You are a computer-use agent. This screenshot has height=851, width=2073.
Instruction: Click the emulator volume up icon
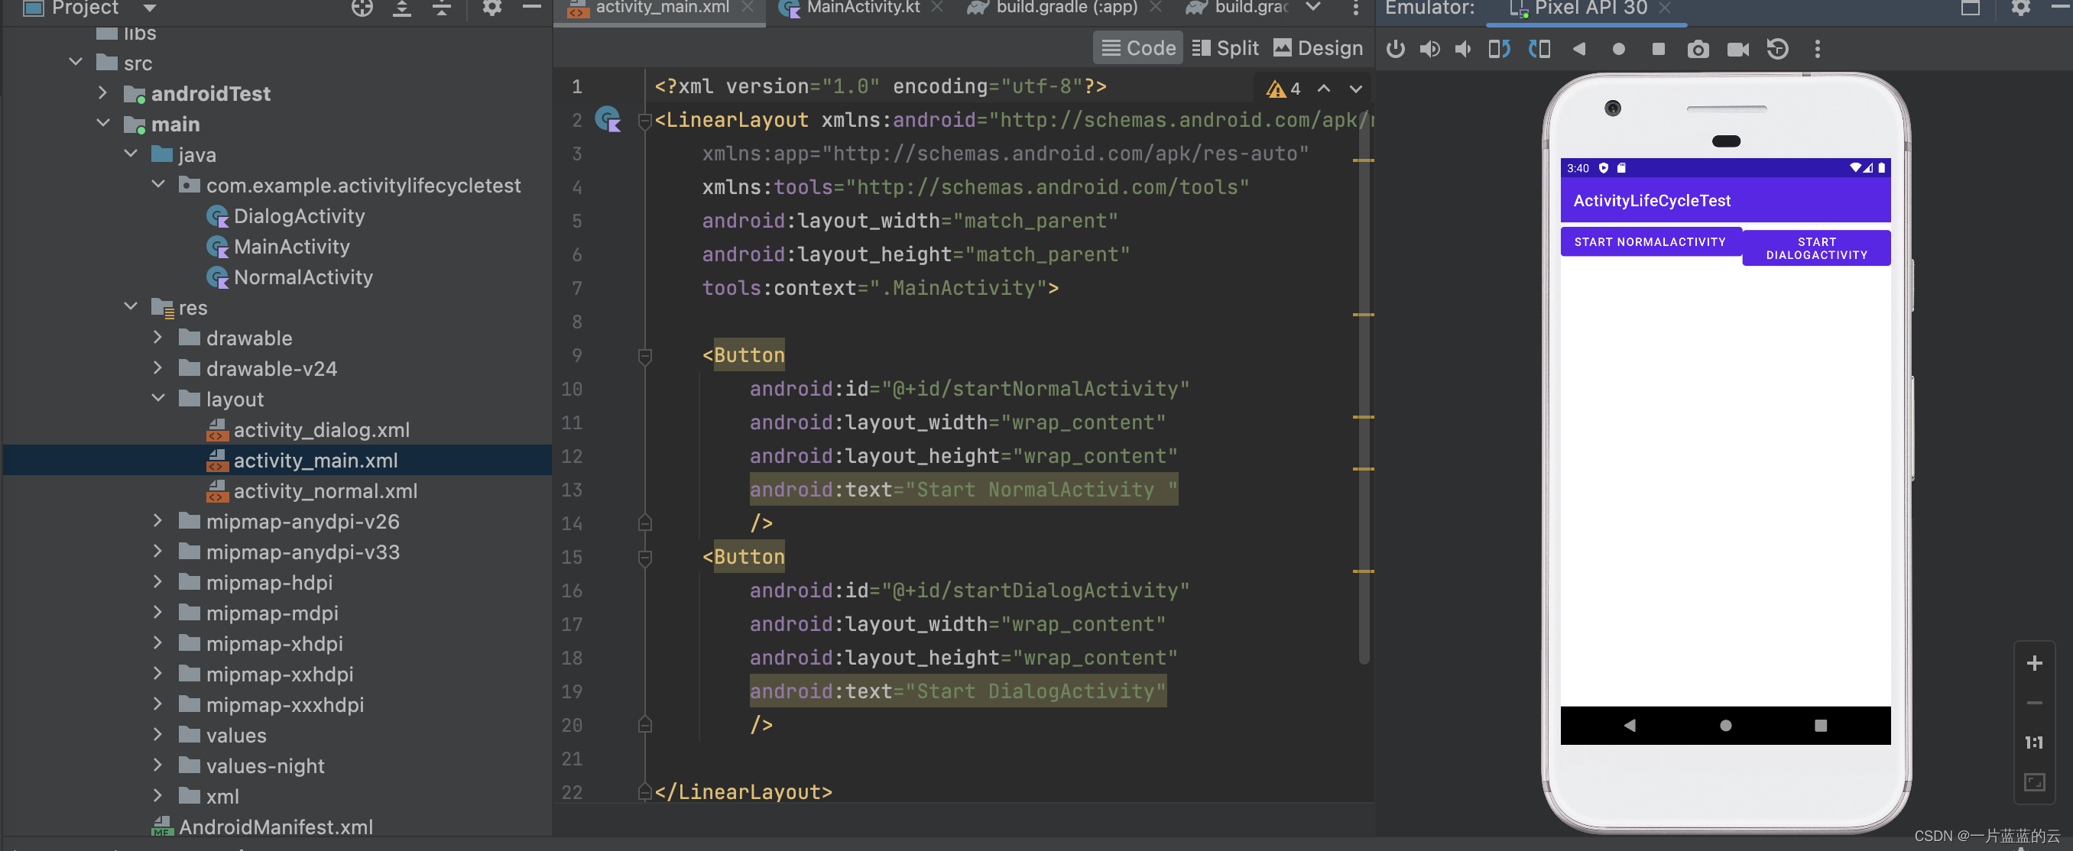point(1429,49)
